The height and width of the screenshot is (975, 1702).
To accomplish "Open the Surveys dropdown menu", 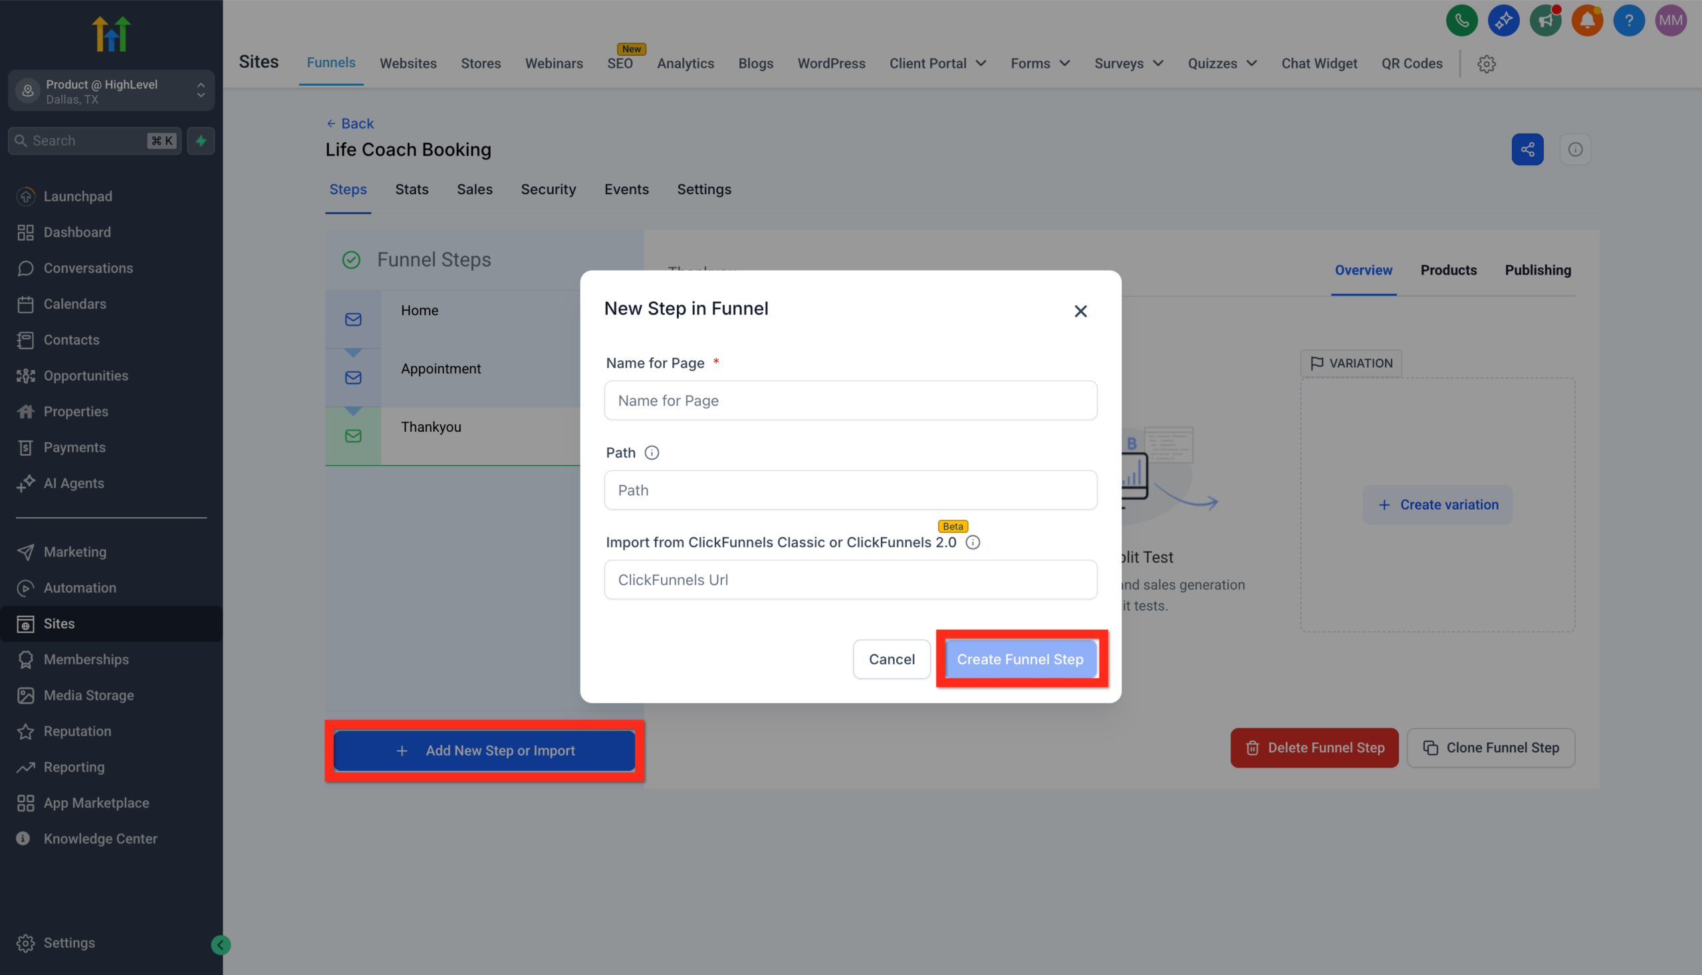I will (1128, 63).
